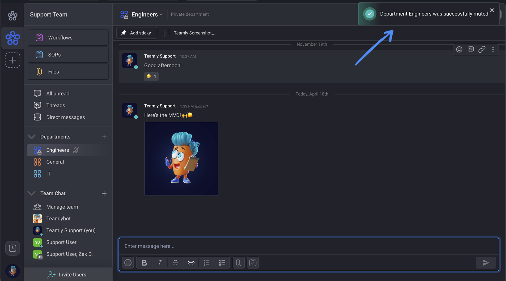Click the muted bell icon next to Engineers
This screenshot has width=506, height=281.
click(76, 150)
